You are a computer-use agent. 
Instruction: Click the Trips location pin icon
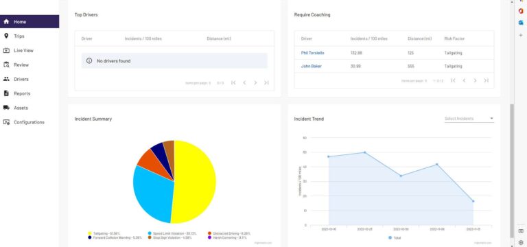click(6, 36)
